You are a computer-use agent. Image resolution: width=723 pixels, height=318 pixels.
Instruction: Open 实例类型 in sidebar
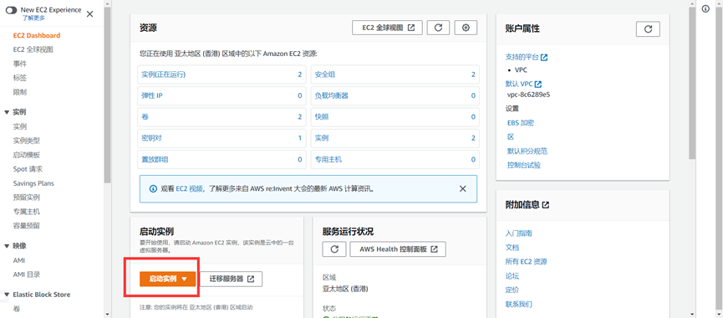[26, 141]
